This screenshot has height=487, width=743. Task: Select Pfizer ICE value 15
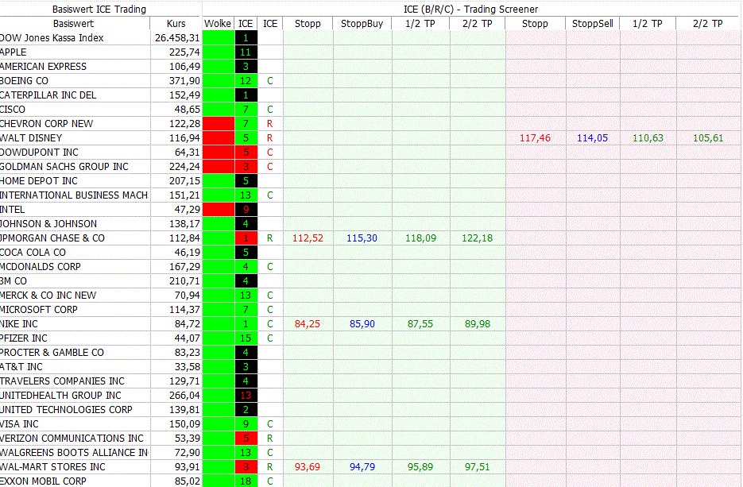click(246, 338)
